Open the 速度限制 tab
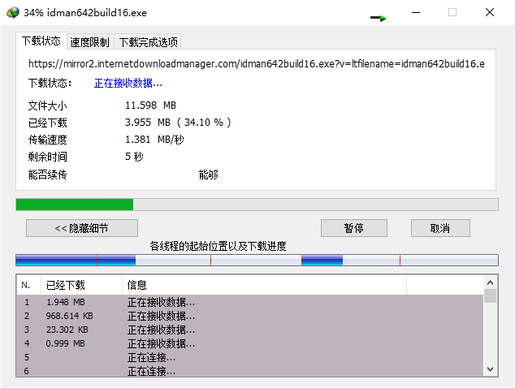 (x=89, y=42)
